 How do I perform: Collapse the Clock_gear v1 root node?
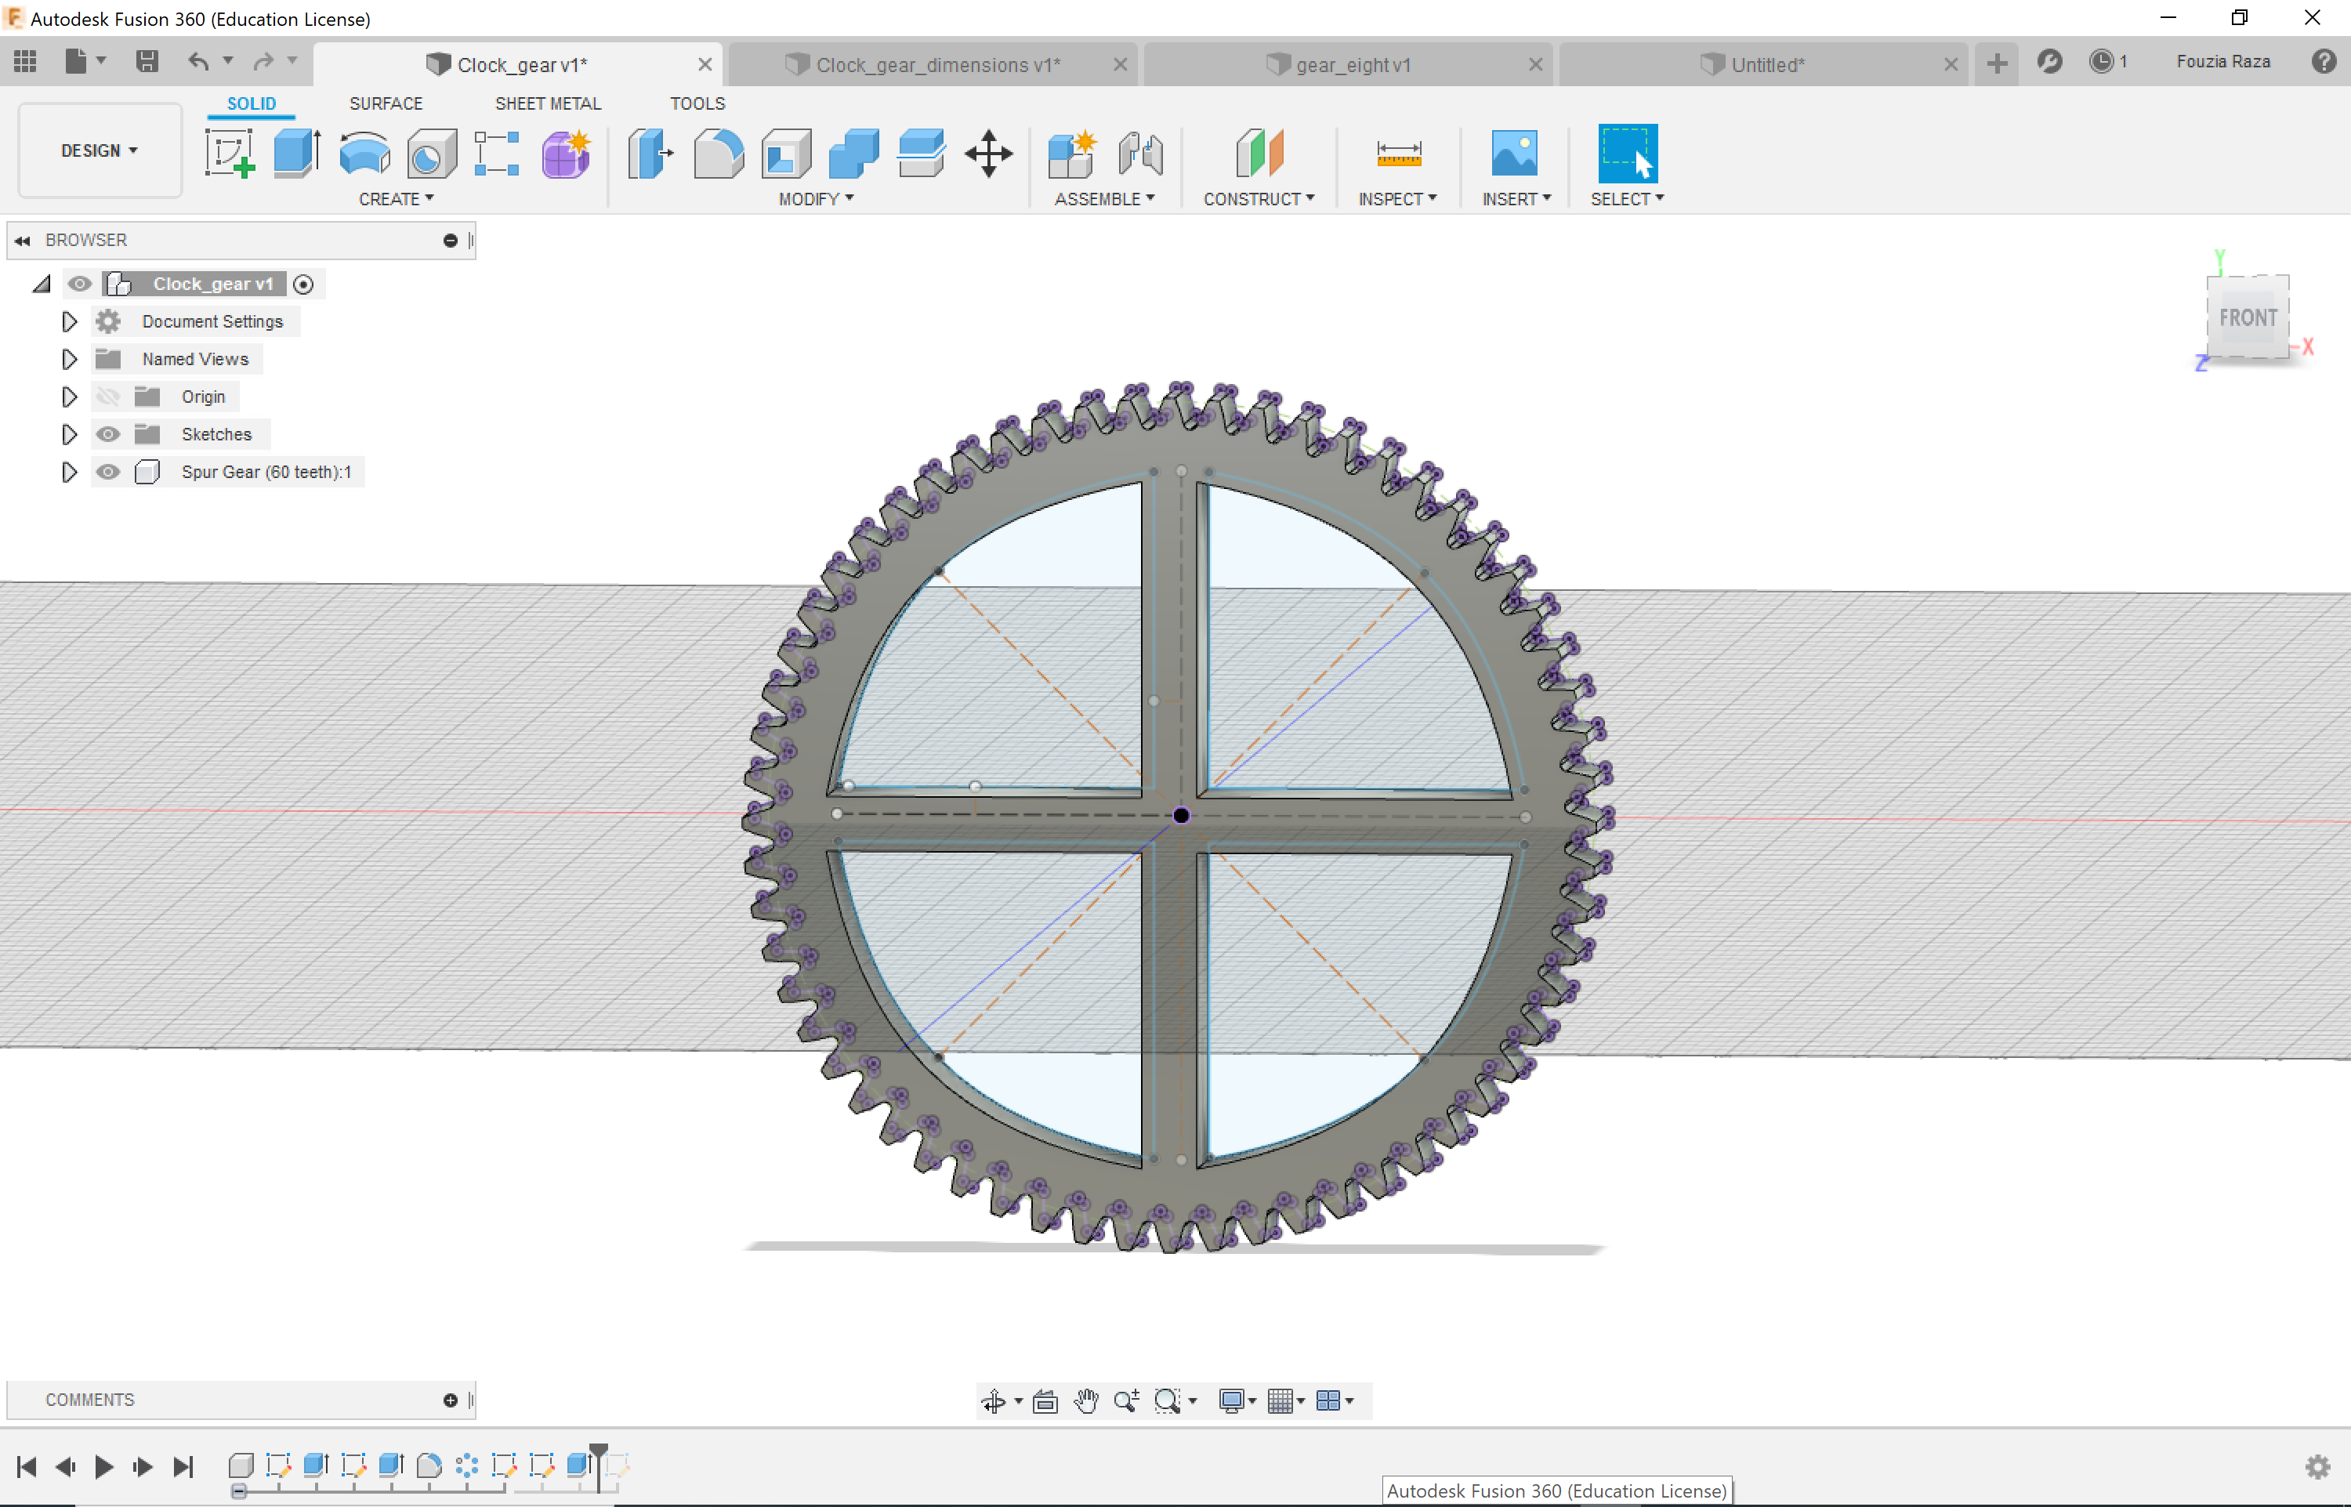pyautogui.click(x=42, y=284)
